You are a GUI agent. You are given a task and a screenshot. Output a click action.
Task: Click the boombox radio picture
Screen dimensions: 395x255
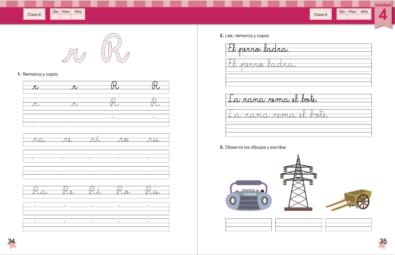248,196
